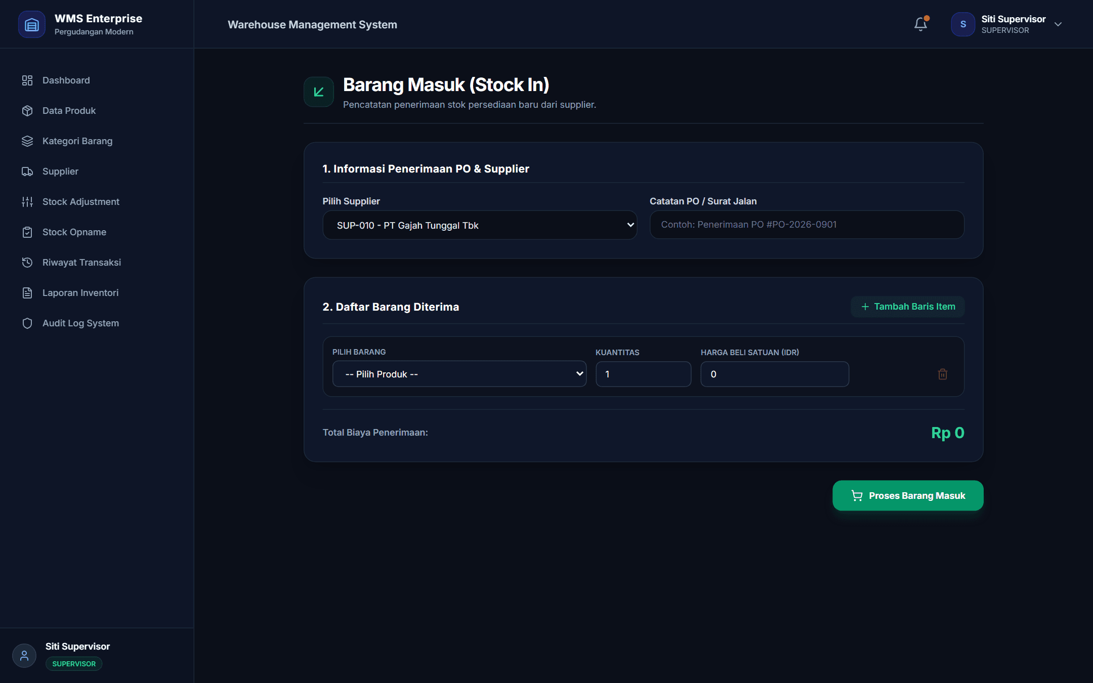Open the Pilih Supplier dropdown
The image size is (1093, 683).
[480, 225]
